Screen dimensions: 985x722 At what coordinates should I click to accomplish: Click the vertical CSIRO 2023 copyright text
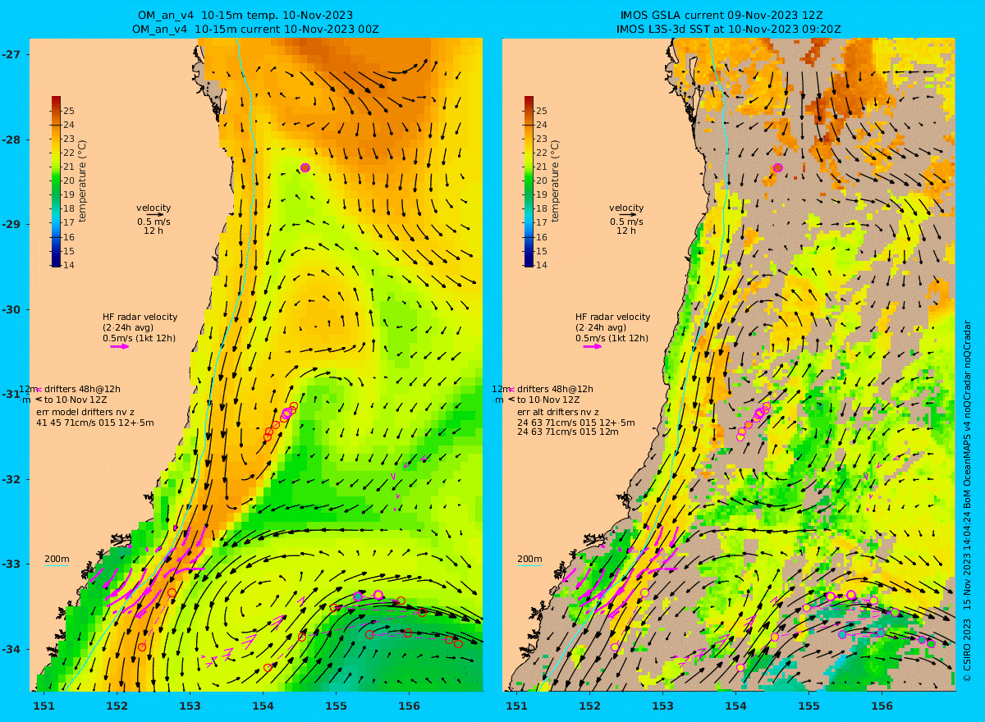[967, 502]
